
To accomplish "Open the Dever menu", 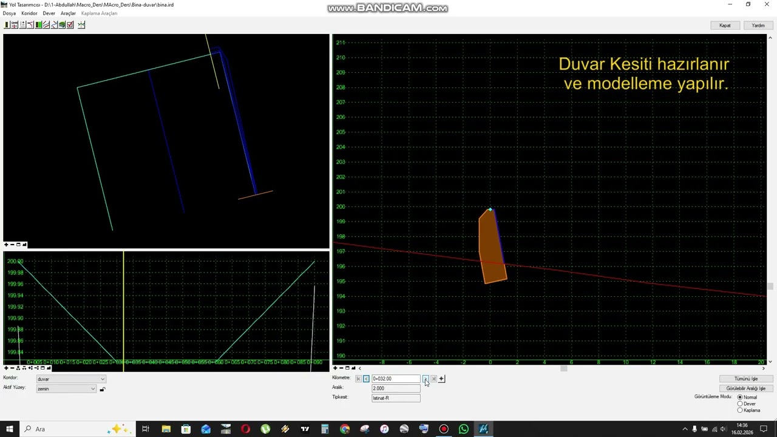I will point(49,13).
